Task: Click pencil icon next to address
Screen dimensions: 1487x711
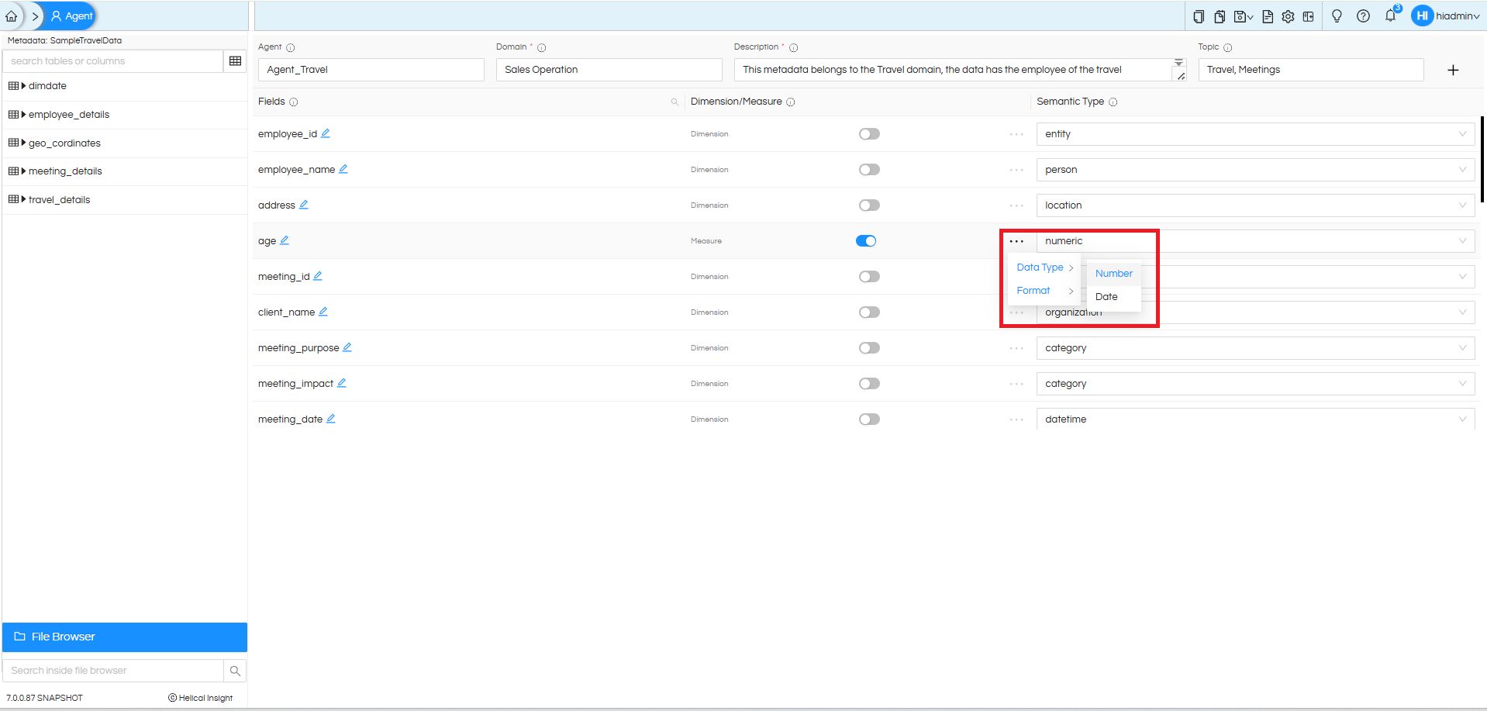Action: tap(304, 205)
